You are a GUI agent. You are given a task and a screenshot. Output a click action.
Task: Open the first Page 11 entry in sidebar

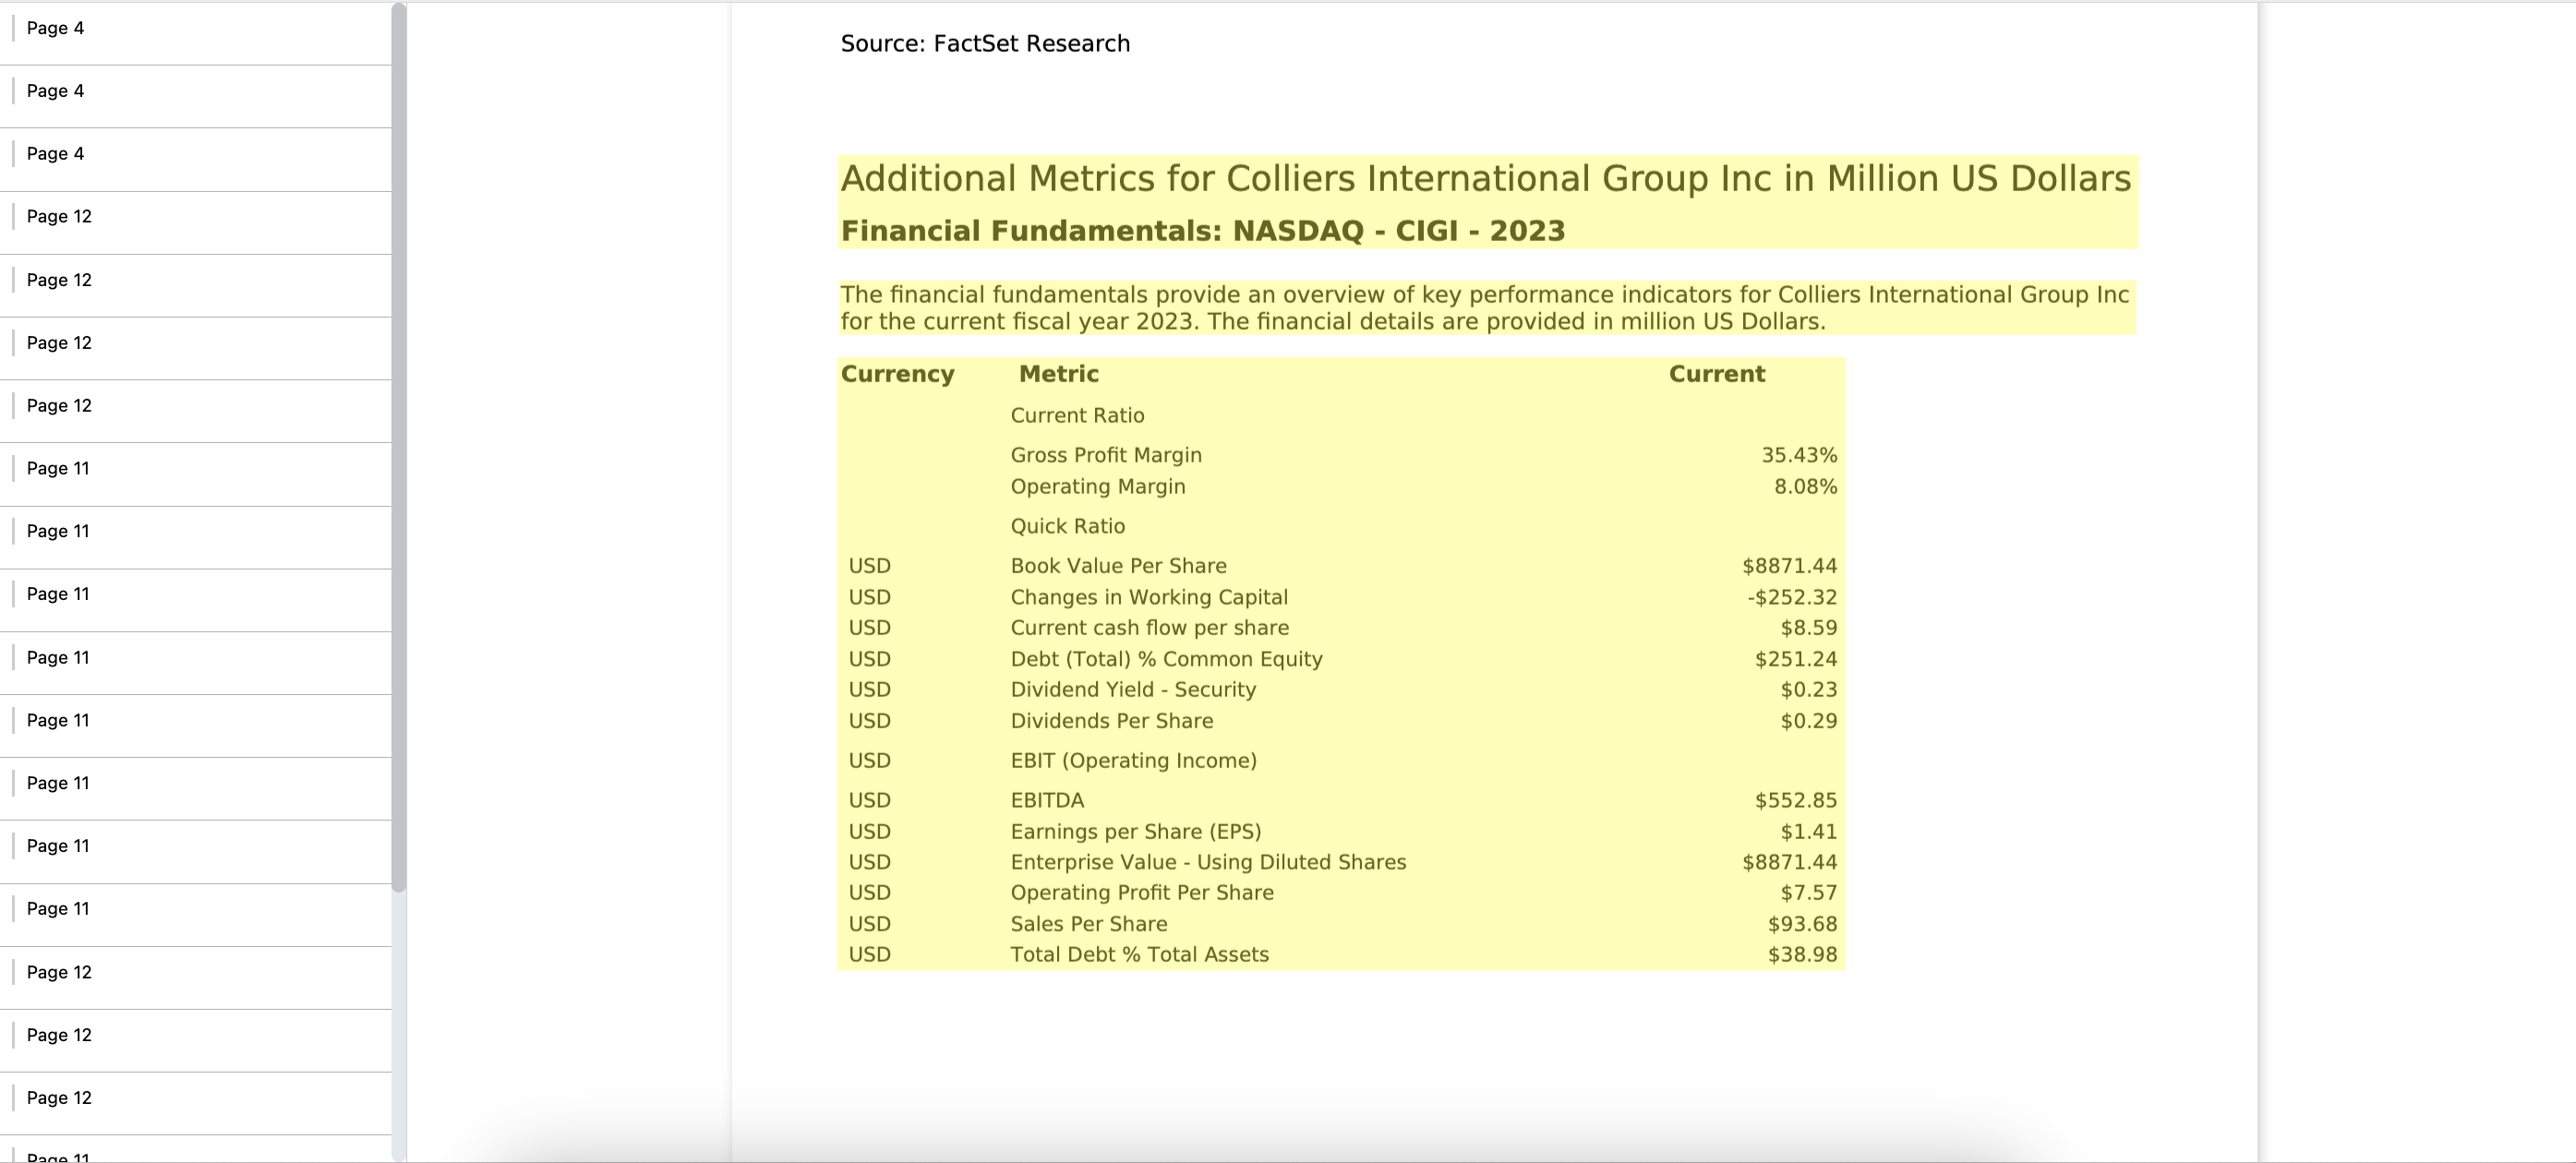[195, 469]
